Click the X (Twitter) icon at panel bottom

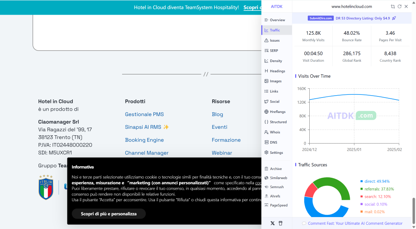point(272,223)
